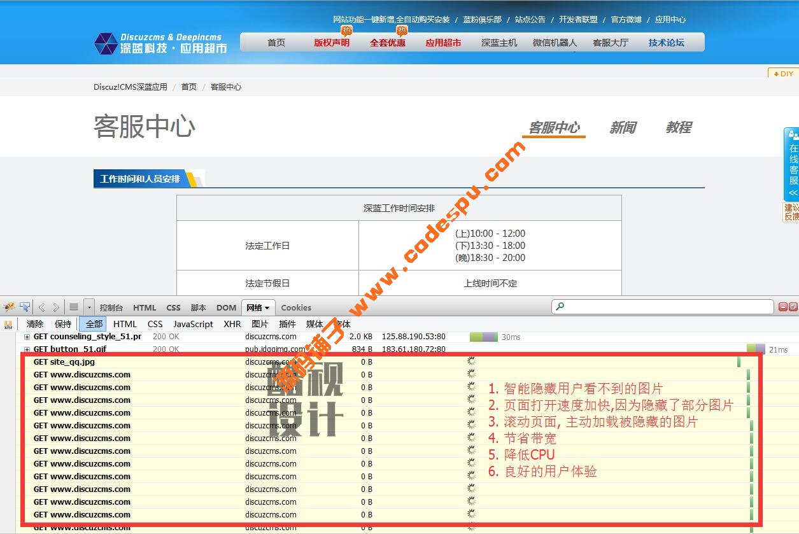Open the 微信机器人 navigation item
Screen dimensions: 799x534
tap(555, 43)
